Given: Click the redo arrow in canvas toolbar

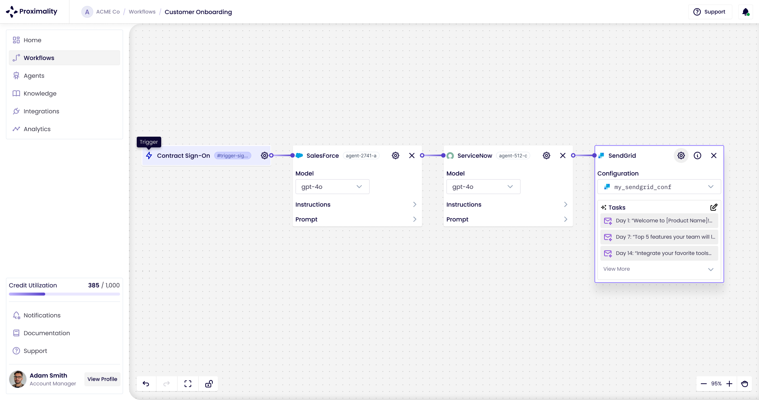Looking at the screenshot, I should point(167,384).
